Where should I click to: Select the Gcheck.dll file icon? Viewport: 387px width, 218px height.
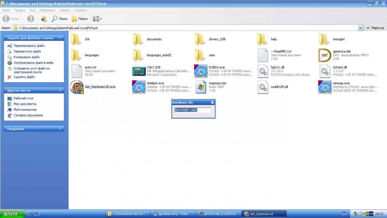(325, 71)
